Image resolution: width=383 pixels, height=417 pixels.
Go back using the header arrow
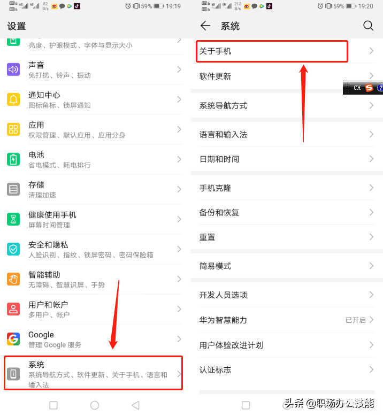(205, 26)
